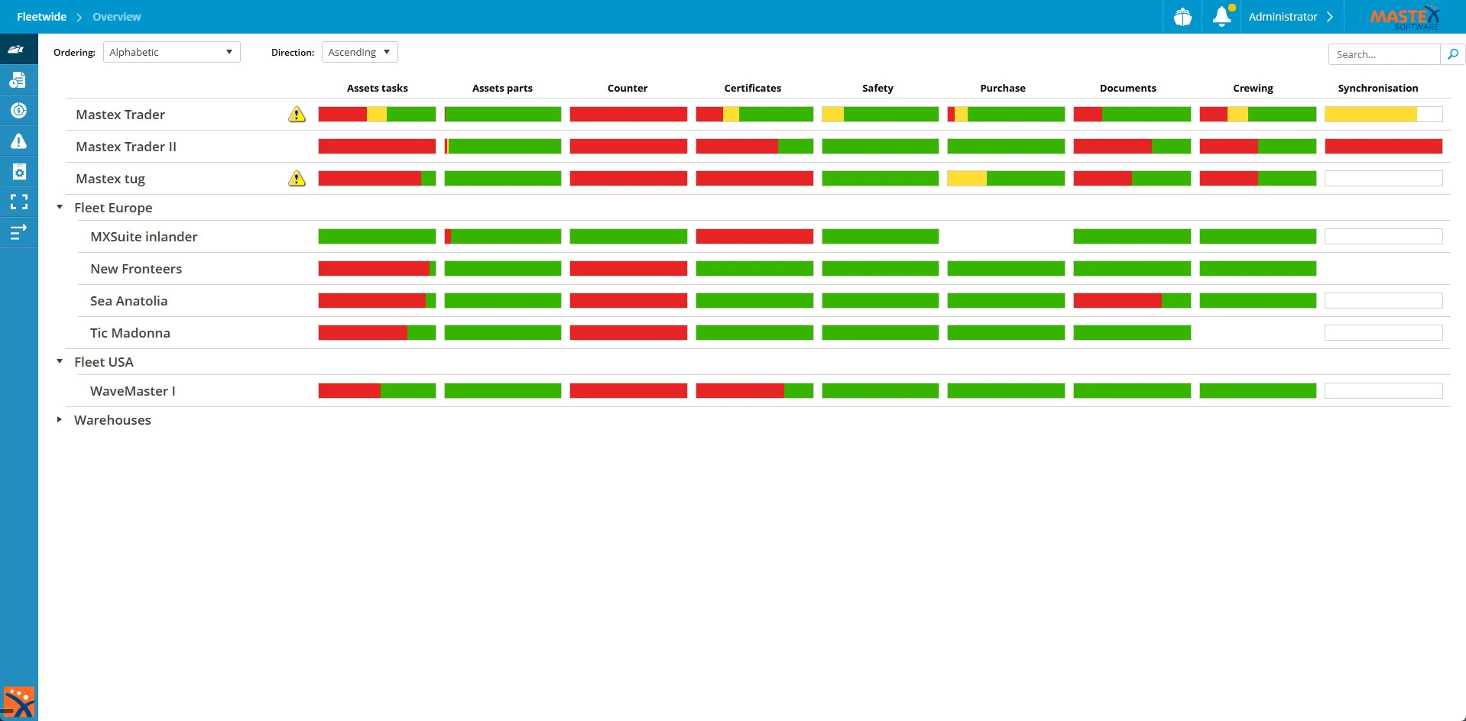
Task: Expand the Warehouses group
Action: (60, 420)
